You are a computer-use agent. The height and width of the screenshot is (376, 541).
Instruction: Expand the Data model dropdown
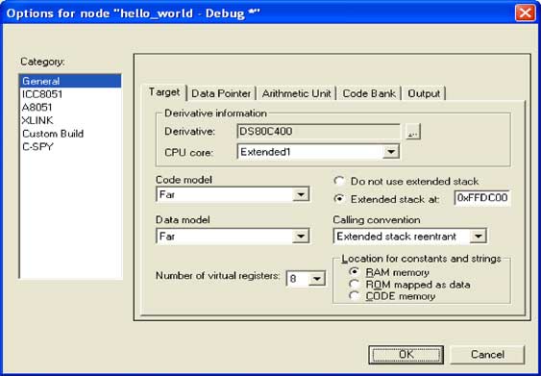[x=301, y=237]
